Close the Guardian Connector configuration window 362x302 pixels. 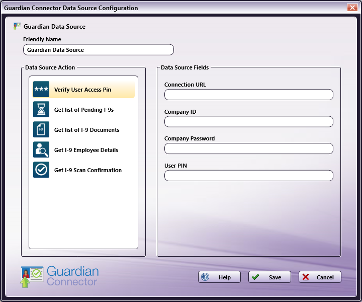(x=352, y=8)
